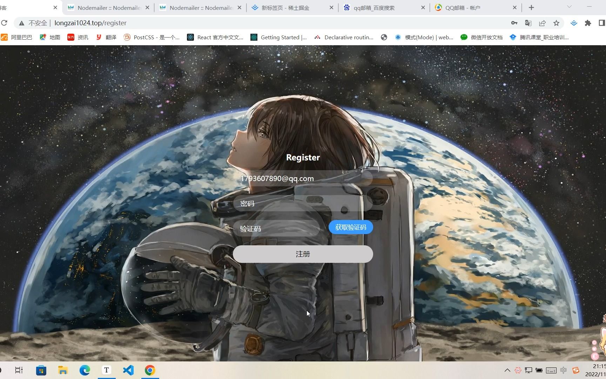Bookmark this page with the star icon
This screenshot has width=606, height=379.
point(556,23)
